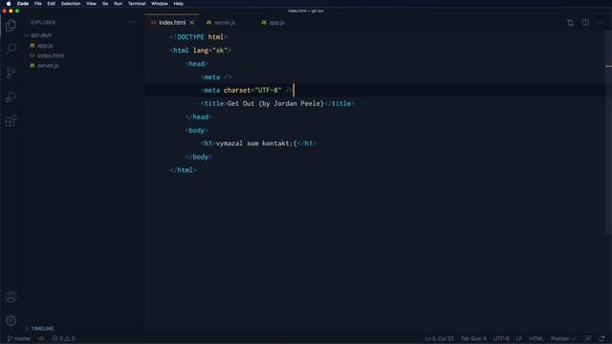Click the empty <meta /> tag line
The height and width of the screenshot is (344, 612).
216,77
